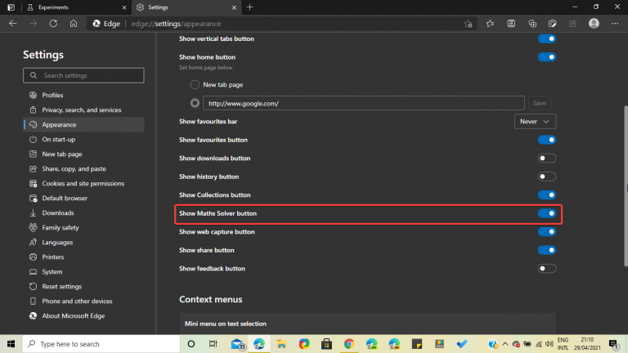Enable Show feedback button
Viewport: 628px width, 353px height.
[547, 269]
